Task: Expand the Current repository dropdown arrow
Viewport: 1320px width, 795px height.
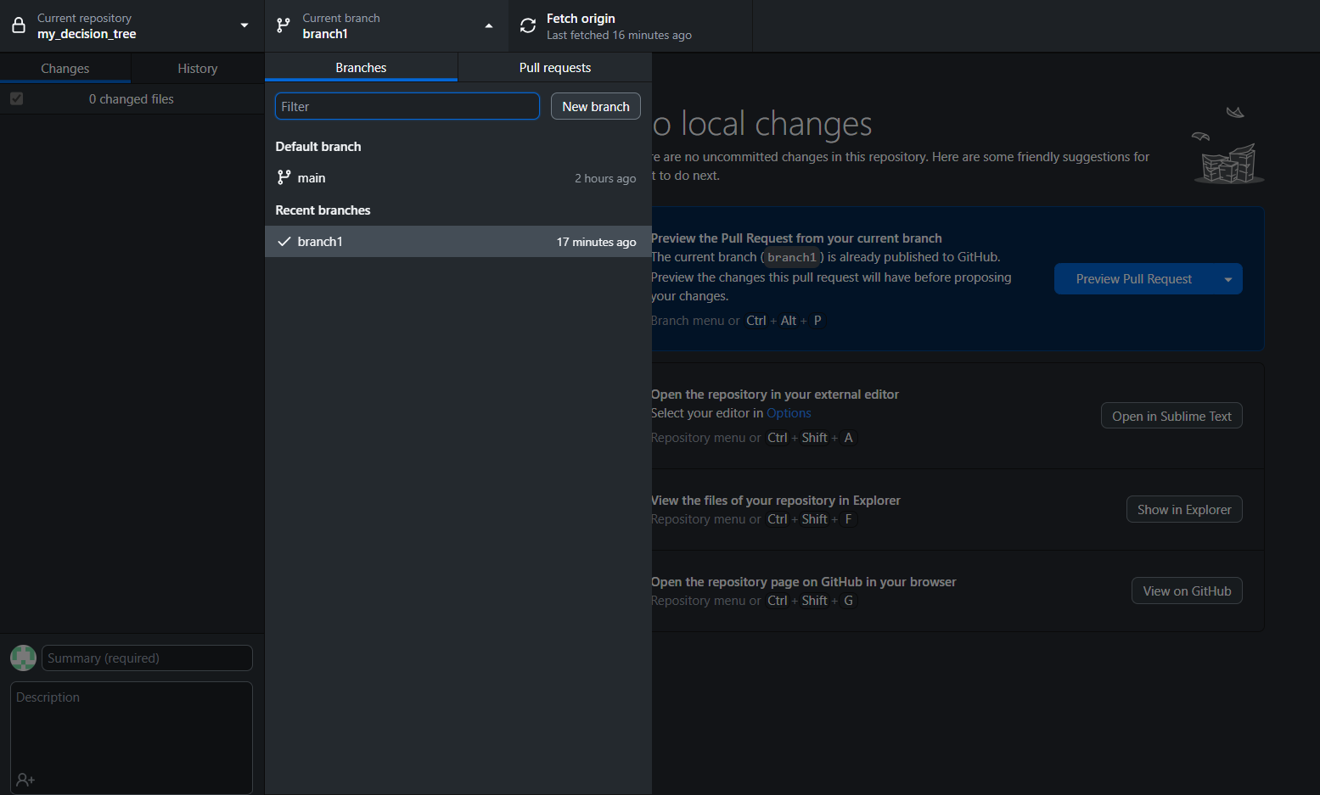Action: (x=244, y=25)
